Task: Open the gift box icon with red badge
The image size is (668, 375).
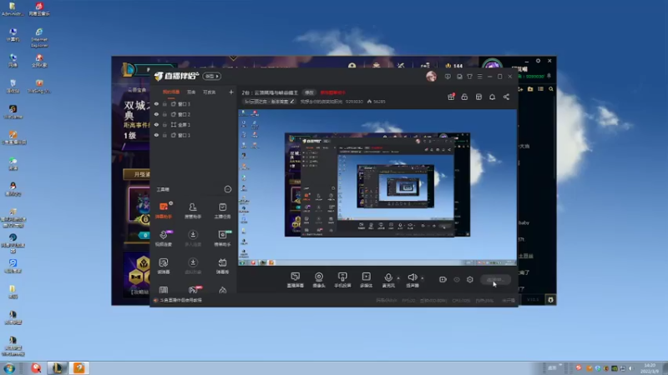Action: (x=451, y=97)
